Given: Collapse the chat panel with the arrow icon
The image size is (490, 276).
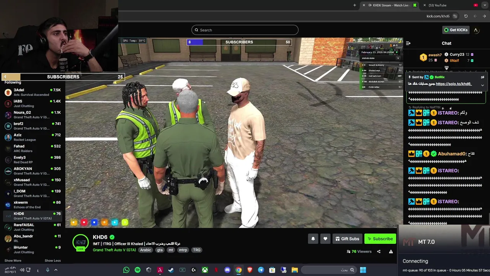Looking at the screenshot, I should pyautogui.click(x=408, y=43).
